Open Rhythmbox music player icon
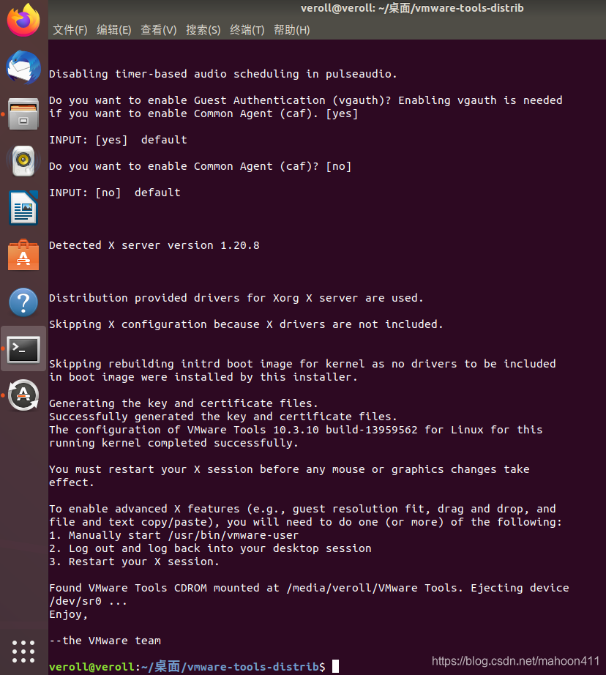The height and width of the screenshot is (675, 606). pos(23,161)
